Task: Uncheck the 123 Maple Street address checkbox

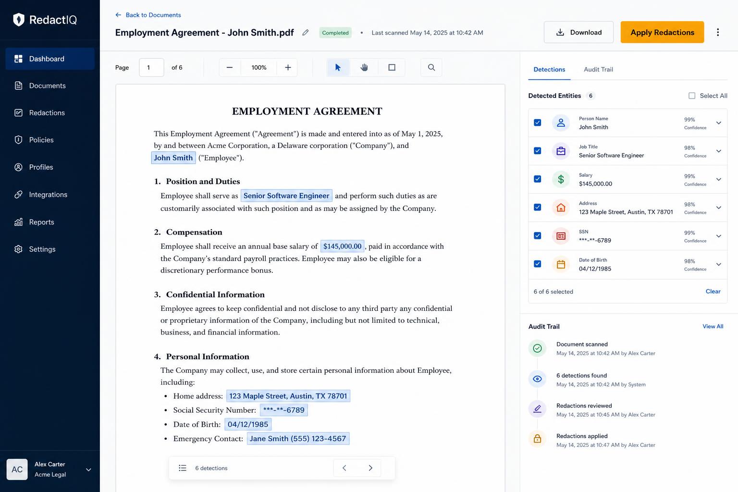Action: coord(538,208)
